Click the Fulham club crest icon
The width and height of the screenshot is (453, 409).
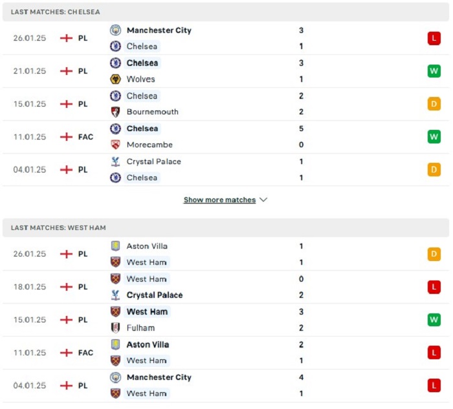(115, 328)
